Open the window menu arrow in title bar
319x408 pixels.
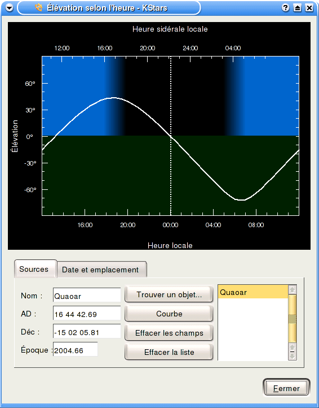point(10,8)
